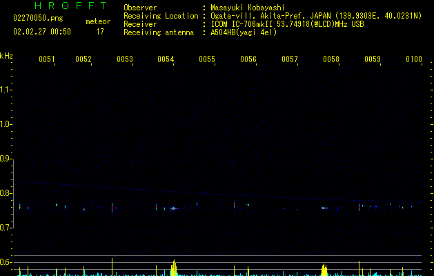Image resolution: width=434 pixels, height=276 pixels.
Task: Click the 0052 time marker
Action: pos(83,59)
